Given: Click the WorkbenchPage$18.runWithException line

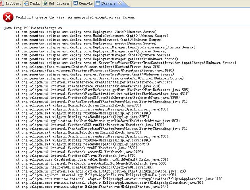Looking at the screenshot, I should [x=98, y=98].
